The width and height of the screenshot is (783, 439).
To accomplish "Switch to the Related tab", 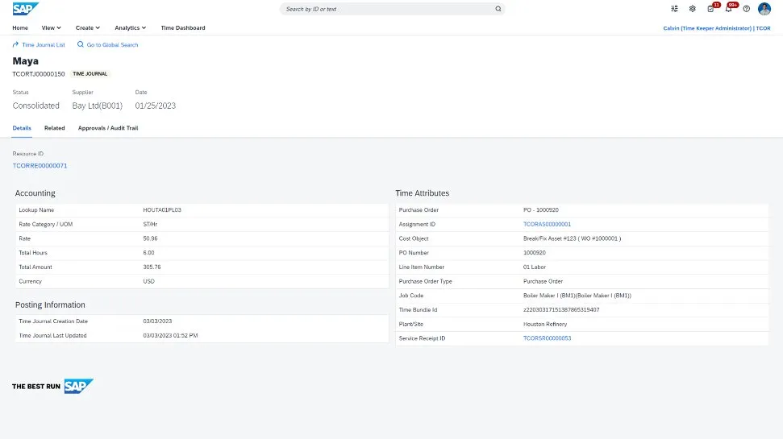I will (55, 128).
